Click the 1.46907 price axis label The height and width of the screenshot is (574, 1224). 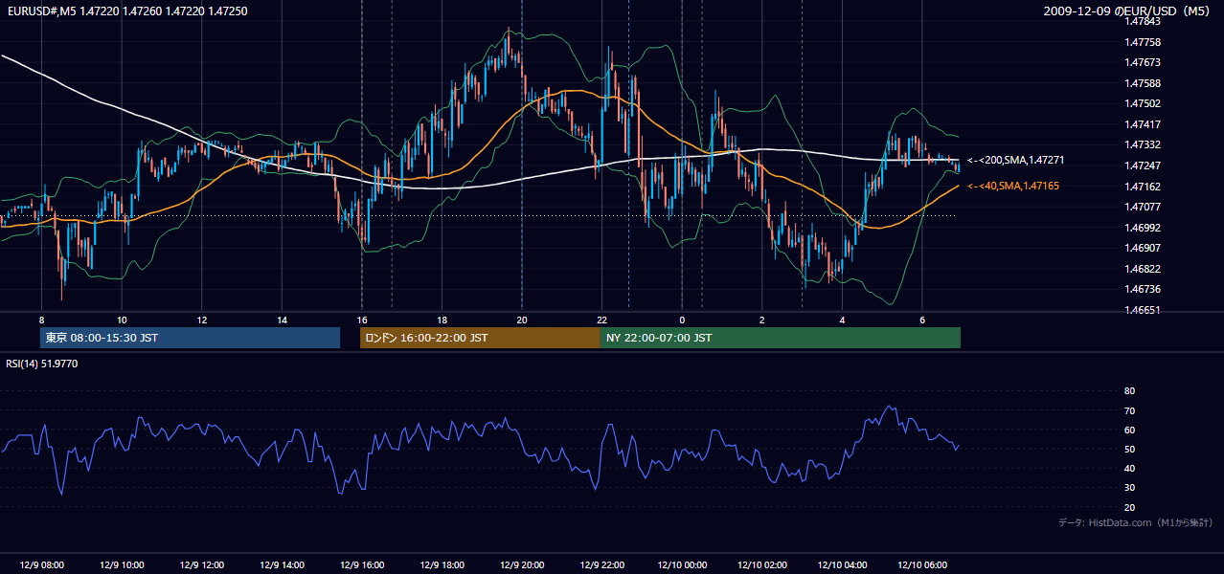coord(1142,248)
